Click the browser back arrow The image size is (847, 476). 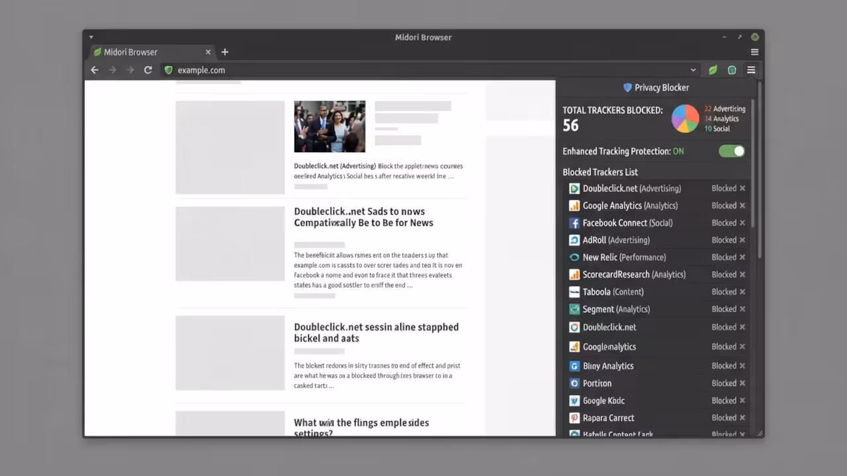(x=95, y=70)
